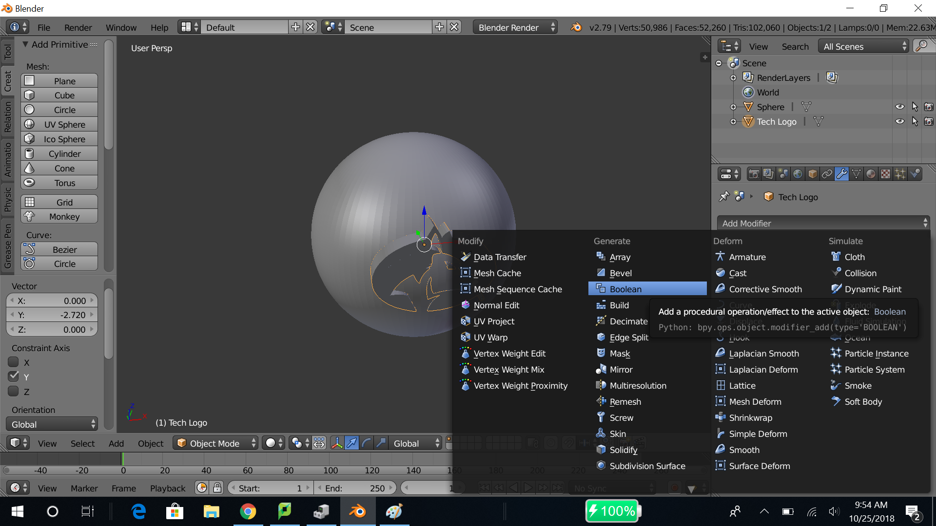Click the End frame 250 field
Image resolution: width=936 pixels, height=526 pixels.
355,488
